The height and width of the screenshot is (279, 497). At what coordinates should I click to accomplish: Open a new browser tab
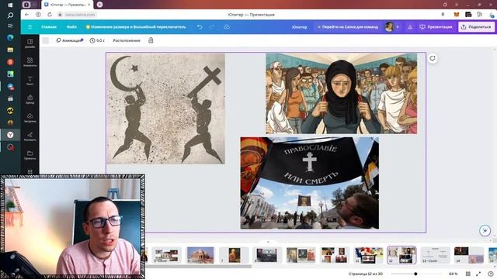point(99,5)
